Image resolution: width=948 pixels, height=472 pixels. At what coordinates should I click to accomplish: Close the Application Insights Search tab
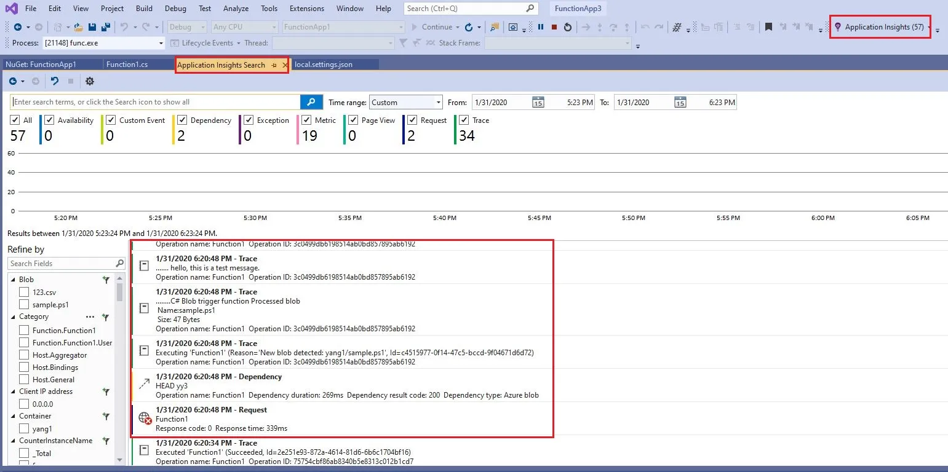285,65
